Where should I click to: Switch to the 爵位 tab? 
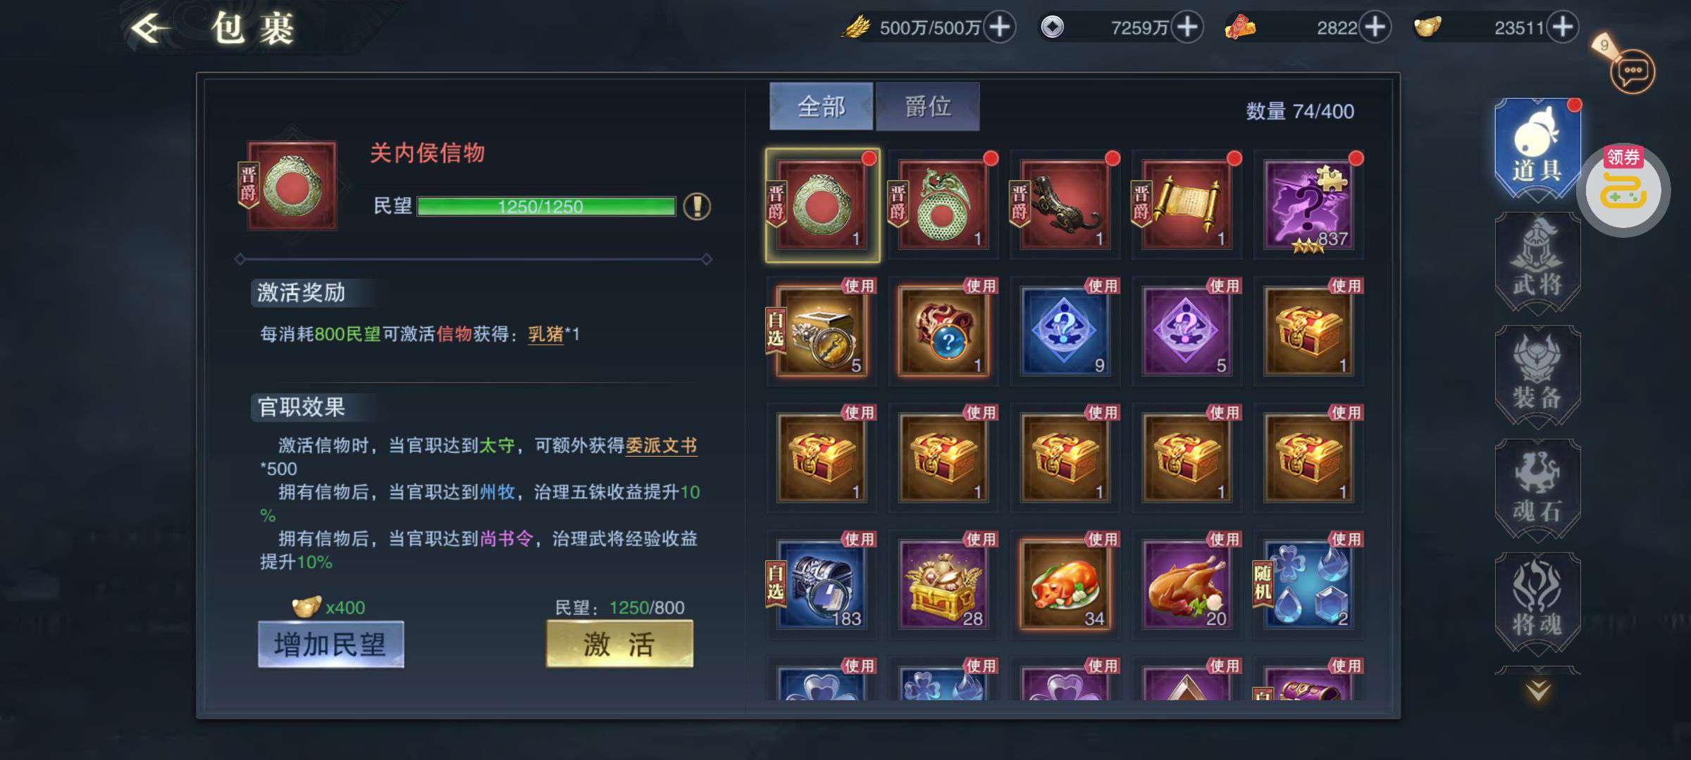[x=927, y=106]
